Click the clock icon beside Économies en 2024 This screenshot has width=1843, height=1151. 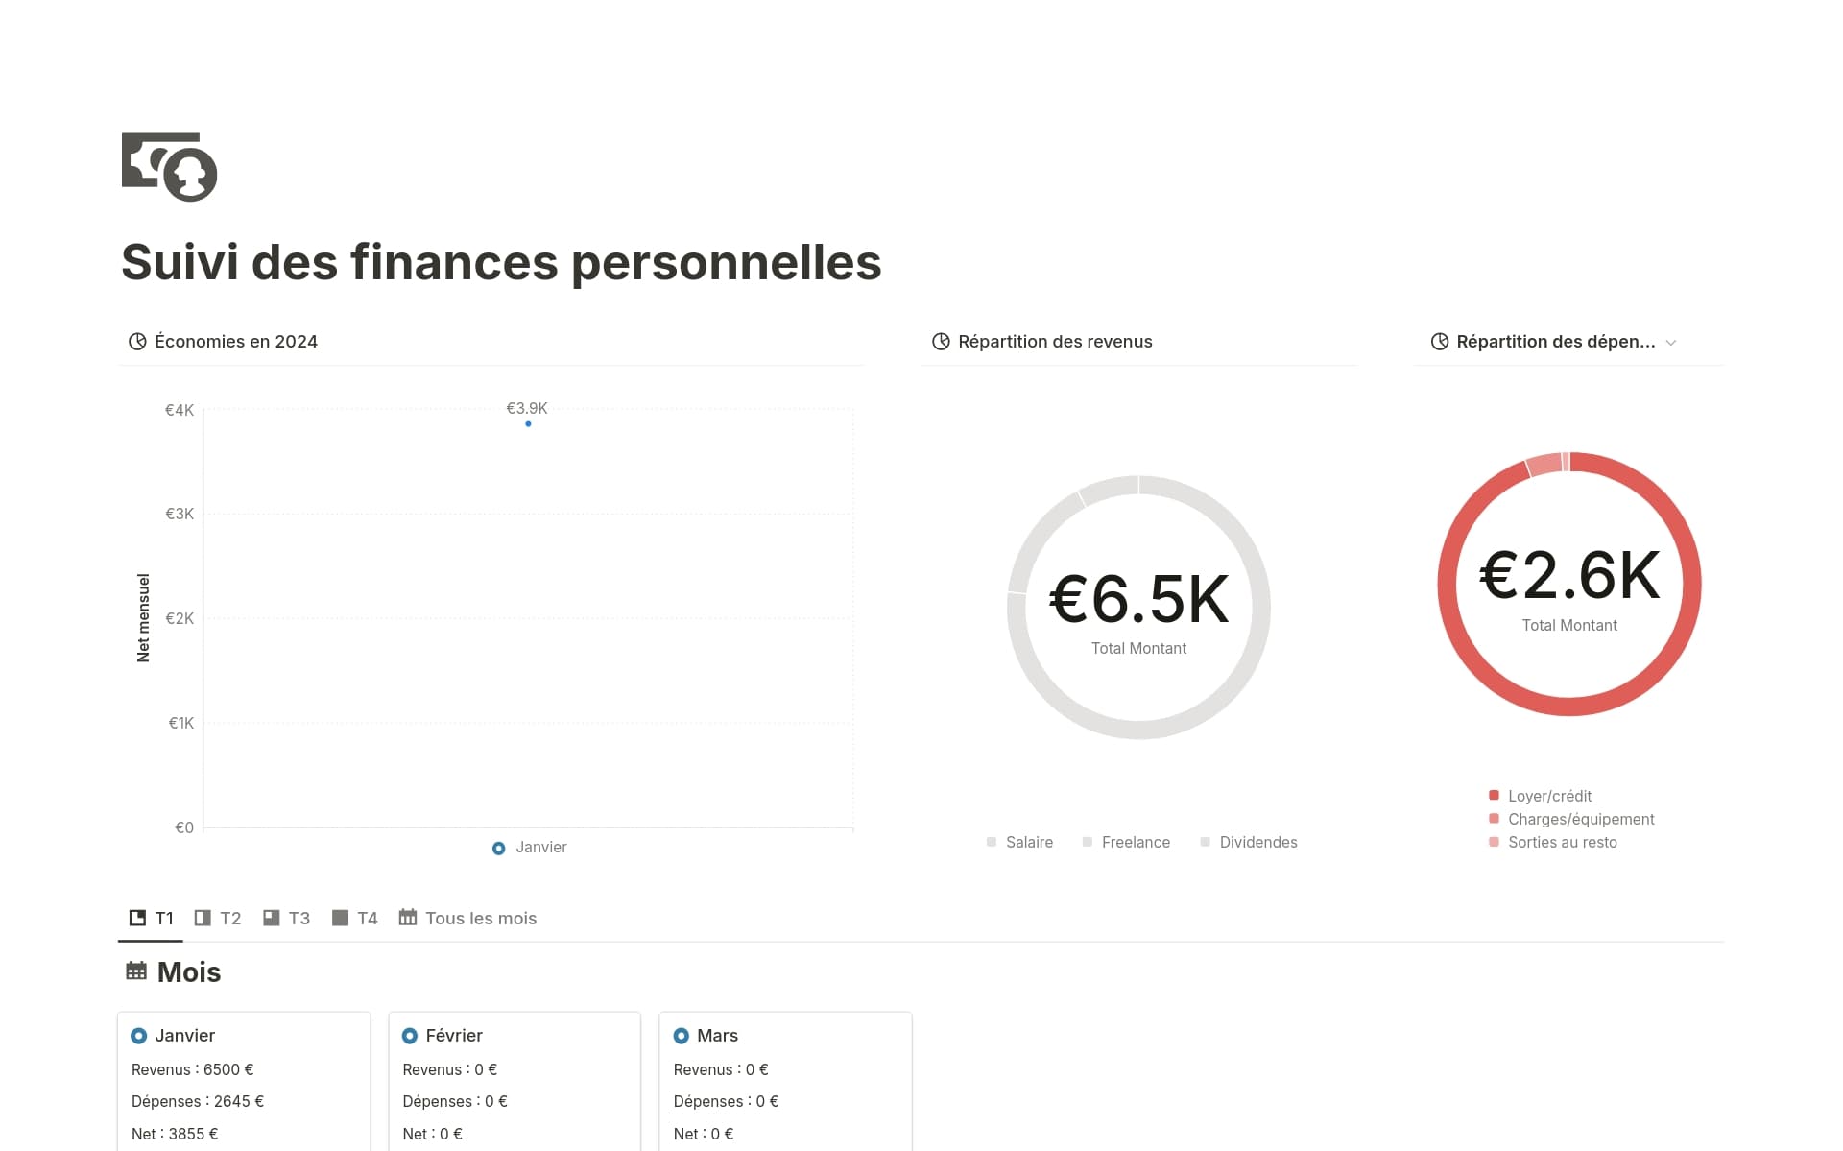point(137,341)
